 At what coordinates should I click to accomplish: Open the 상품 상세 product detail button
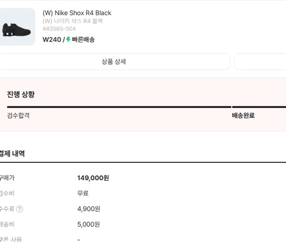pyautogui.click(x=115, y=62)
